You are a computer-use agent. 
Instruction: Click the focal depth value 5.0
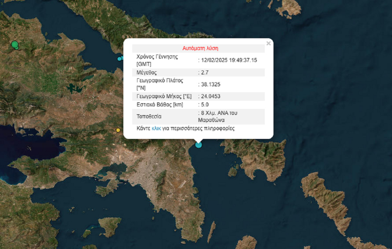point(205,105)
